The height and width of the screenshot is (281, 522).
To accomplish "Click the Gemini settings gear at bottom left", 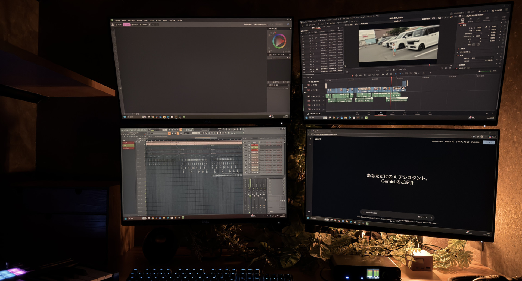I will (x=309, y=212).
